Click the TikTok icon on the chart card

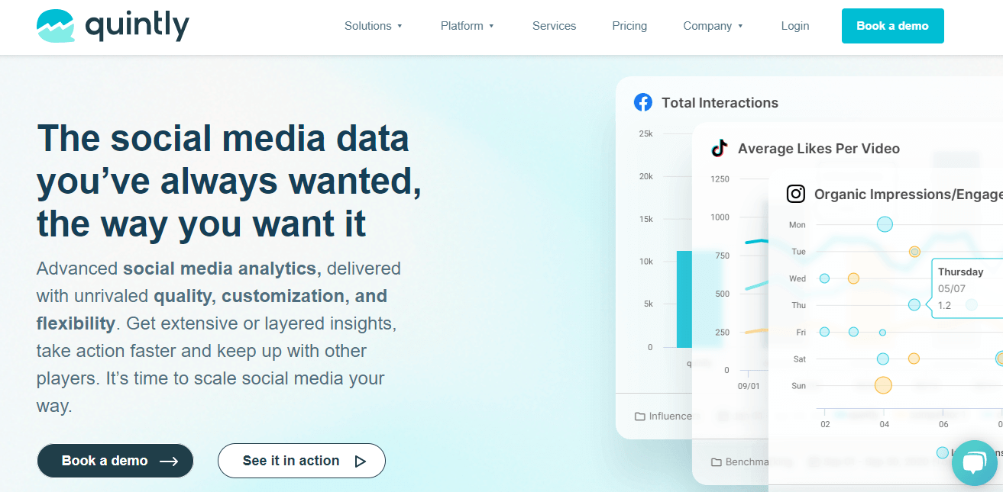(x=719, y=148)
